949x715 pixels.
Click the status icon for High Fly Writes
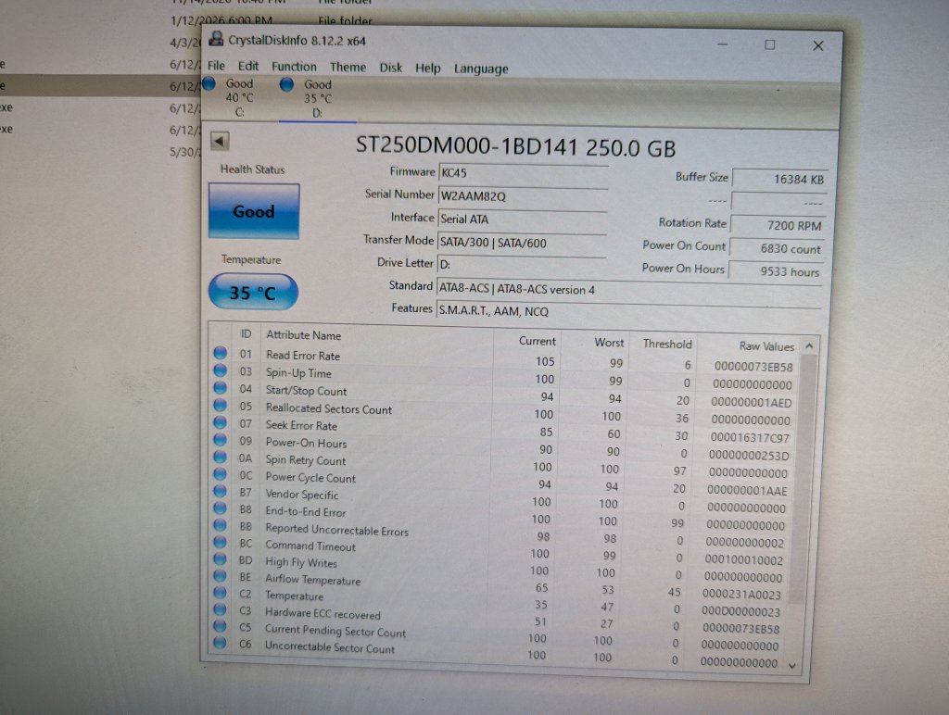pyautogui.click(x=221, y=559)
